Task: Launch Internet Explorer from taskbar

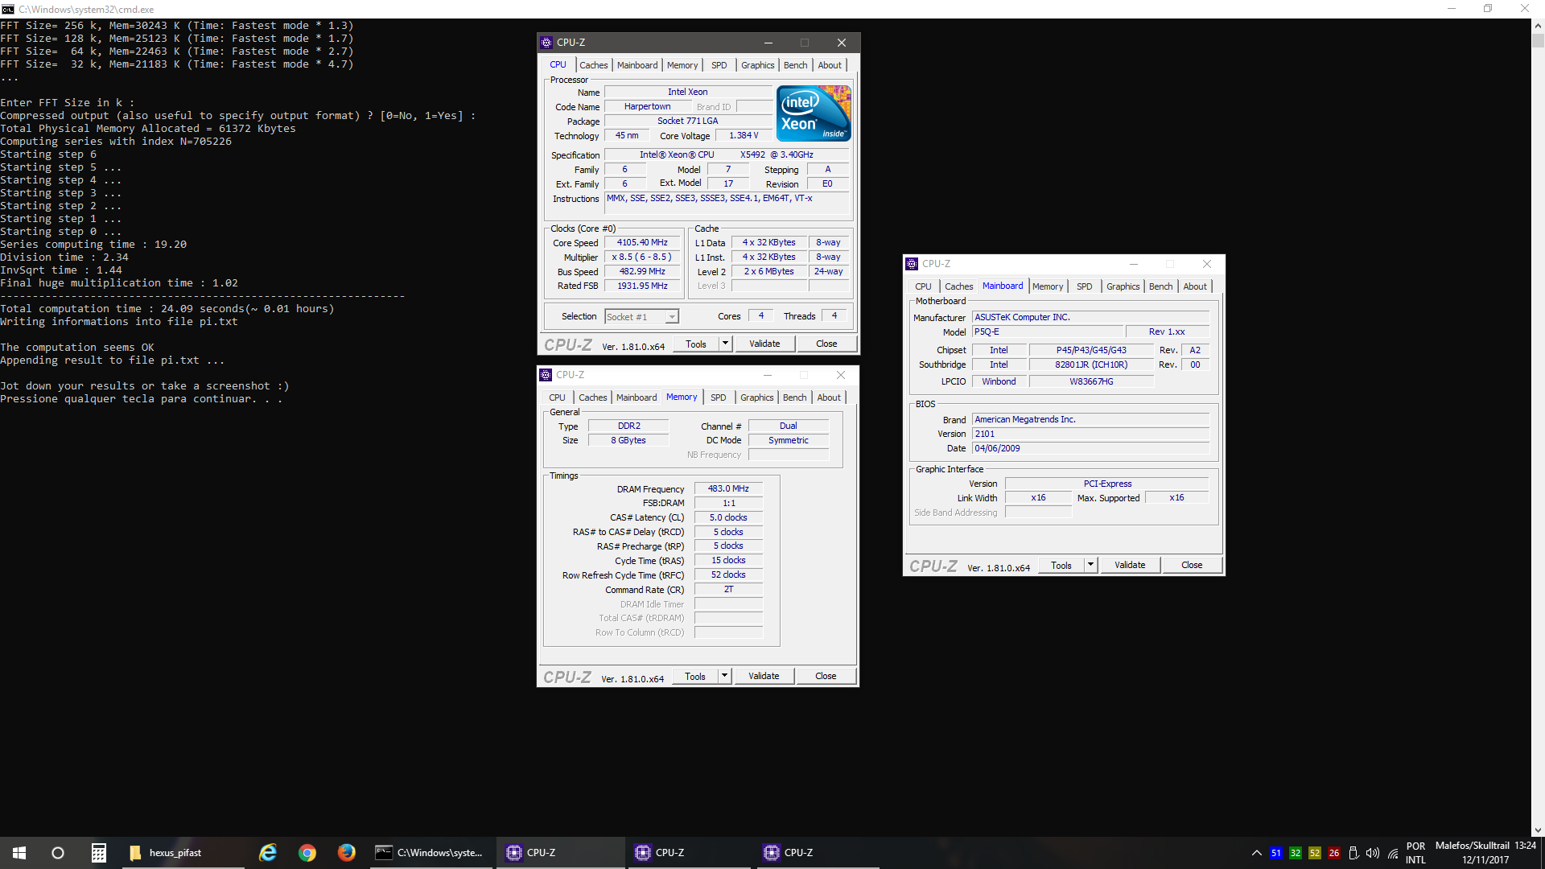Action: pos(268,853)
